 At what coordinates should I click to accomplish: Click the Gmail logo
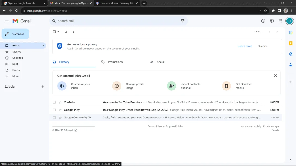coord(22,21)
